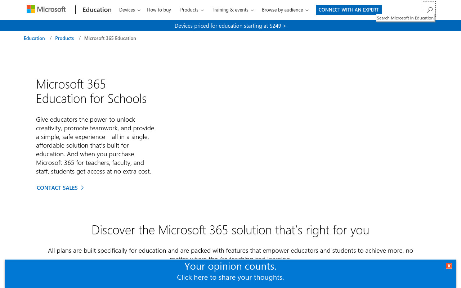Click the 'Microsoft 365 Education for Schools' heading
This screenshot has width=461, height=288.
pyautogui.click(x=91, y=91)
